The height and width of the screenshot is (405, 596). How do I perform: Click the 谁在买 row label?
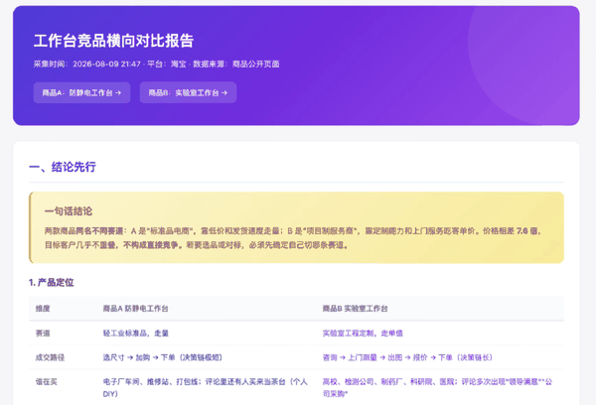click(x=47, y=382)
